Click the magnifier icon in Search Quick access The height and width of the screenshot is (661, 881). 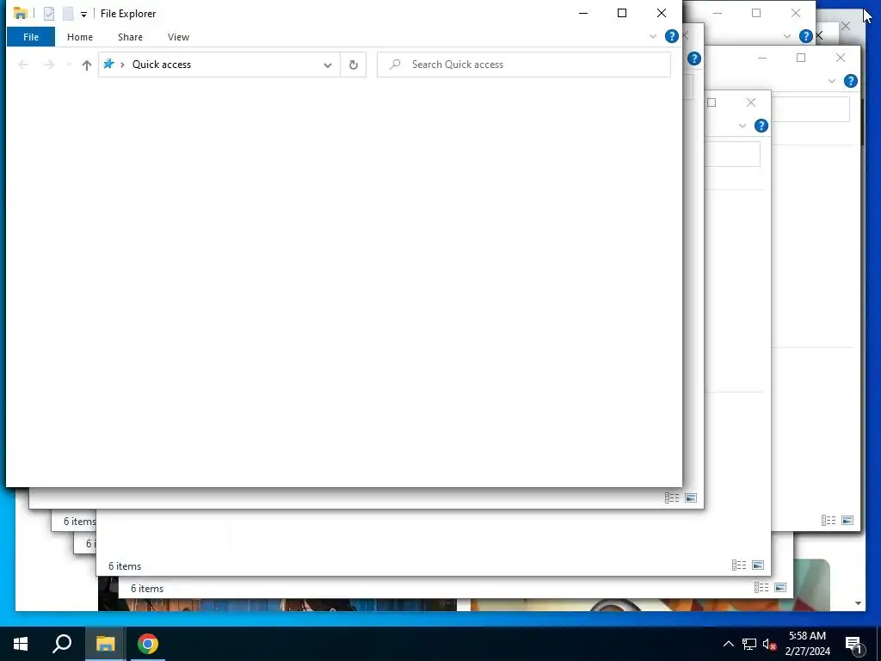click(396, 65)
